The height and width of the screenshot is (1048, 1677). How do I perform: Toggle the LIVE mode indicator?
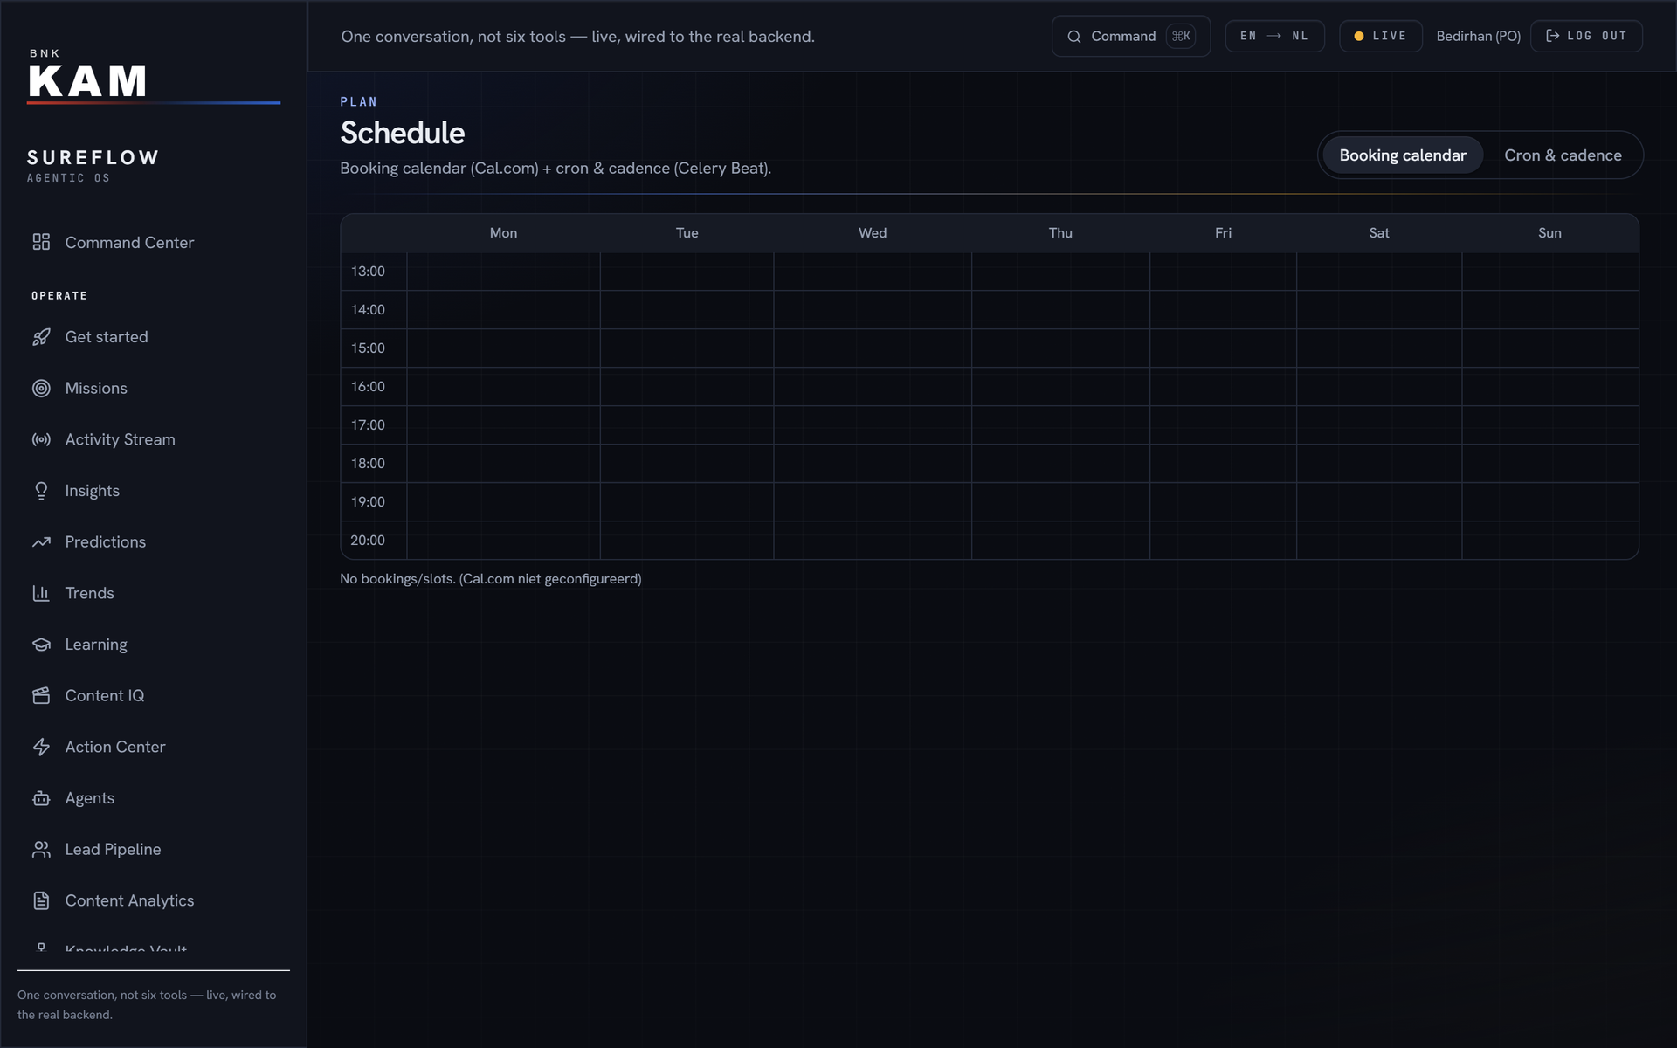tap(1380, 36)
